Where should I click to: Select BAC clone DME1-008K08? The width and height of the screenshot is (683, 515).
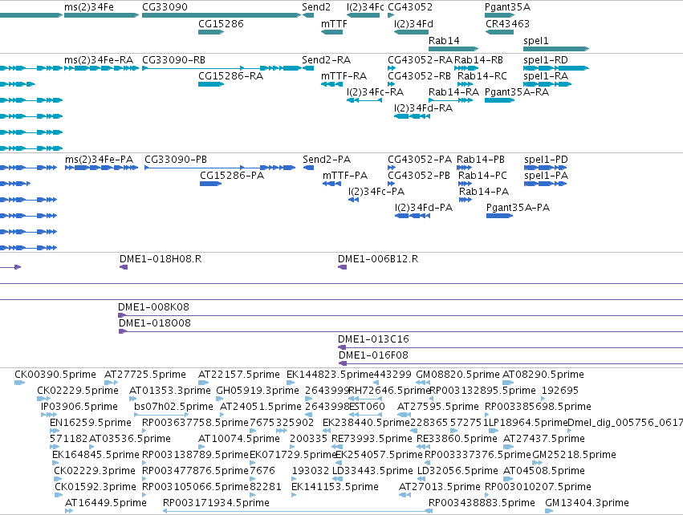pyautogui.click(x=154, y=307)
